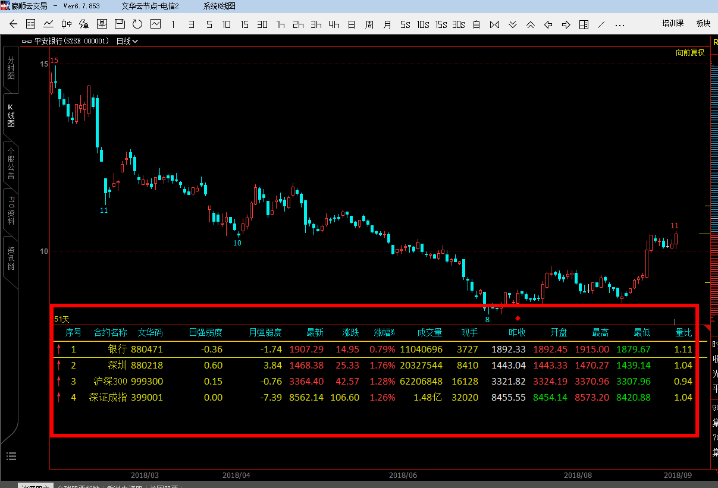Open the F10资料 side tab
Viewport: 718px width, 488px height.
click(11, 210)
